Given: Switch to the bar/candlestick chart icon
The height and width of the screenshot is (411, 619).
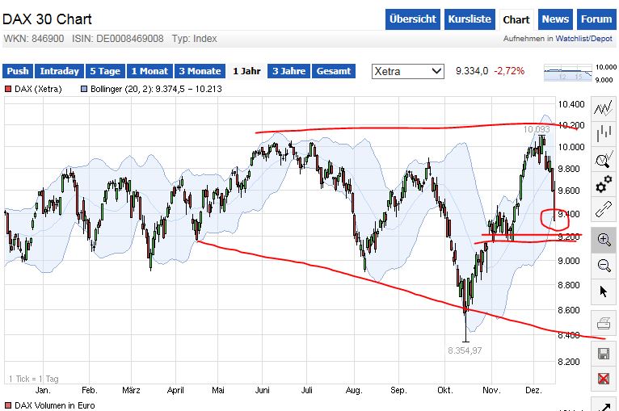Looking at the screenshot, I should [x=603, y=134].
